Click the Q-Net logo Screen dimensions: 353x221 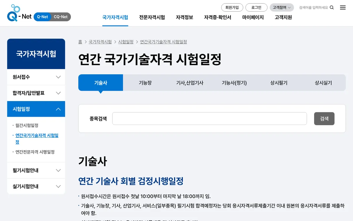pyautogui.click(x=19, y=13)
